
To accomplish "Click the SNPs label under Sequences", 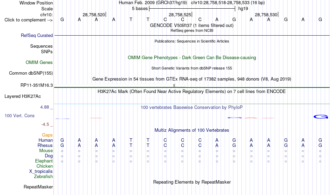I will (47, 52).
